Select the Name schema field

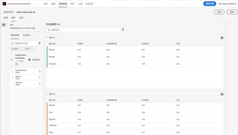pos(26,77)
